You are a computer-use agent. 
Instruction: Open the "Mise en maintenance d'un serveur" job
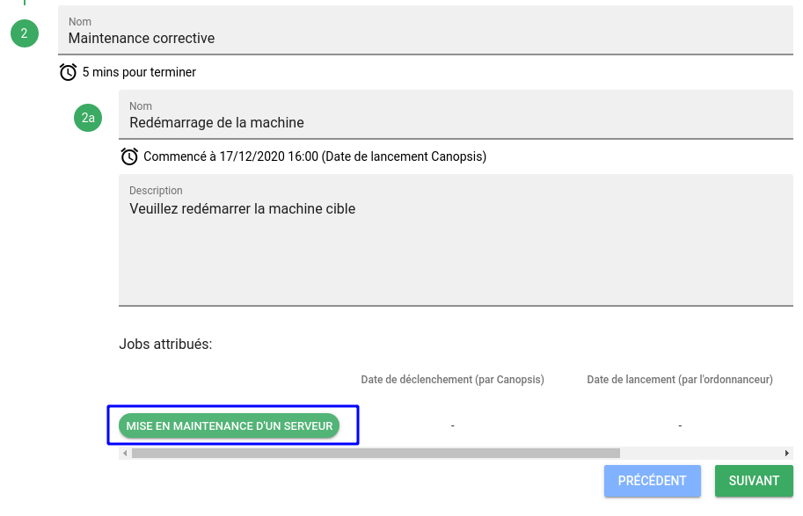point(230,426)
